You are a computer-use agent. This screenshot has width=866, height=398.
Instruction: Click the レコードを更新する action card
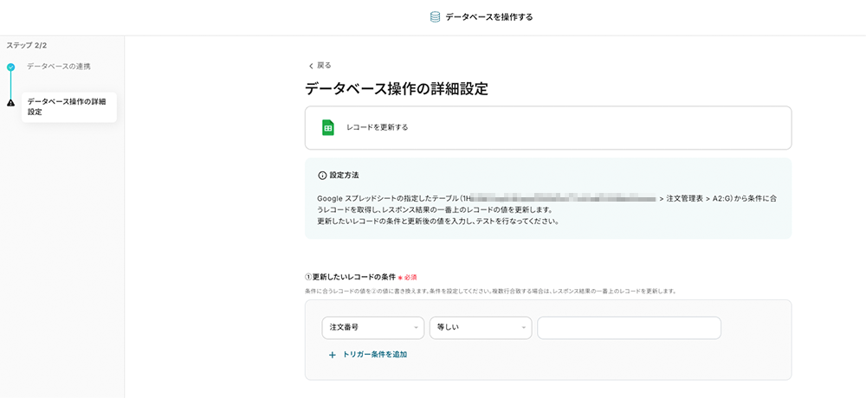pos(547,128)
